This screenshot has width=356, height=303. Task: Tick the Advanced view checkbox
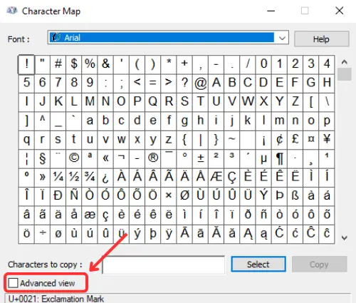point(13,283)
